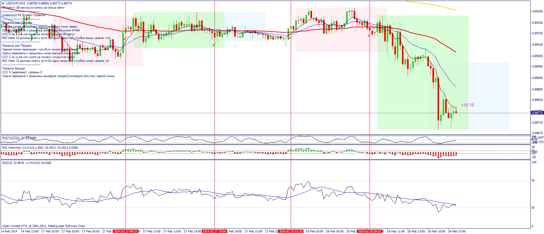This screenshot has height=234, width=544.
Task: Click the red checkmark near the 17 Feb 18:00 line
Action: coord(214,44)
